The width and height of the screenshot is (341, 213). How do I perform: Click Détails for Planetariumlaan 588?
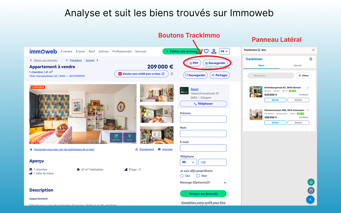coord(275,123)
